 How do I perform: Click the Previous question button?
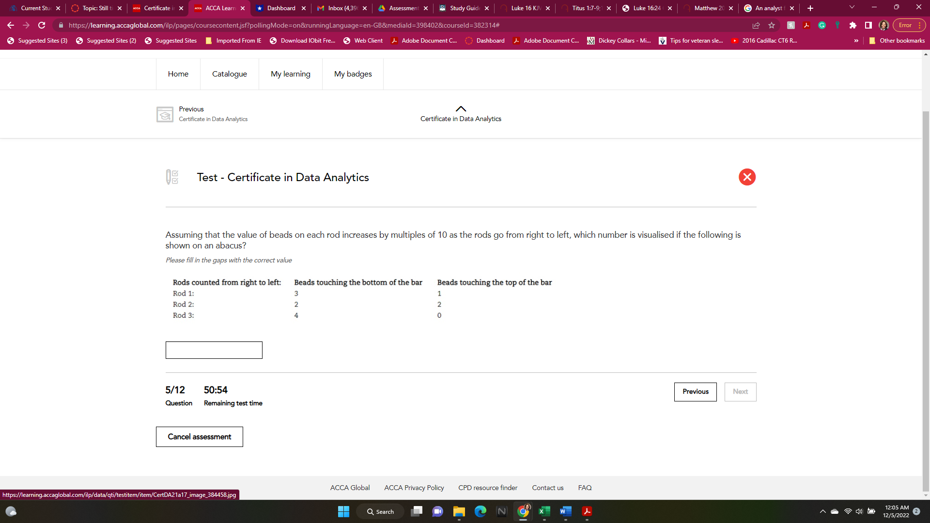pos(695,392)
